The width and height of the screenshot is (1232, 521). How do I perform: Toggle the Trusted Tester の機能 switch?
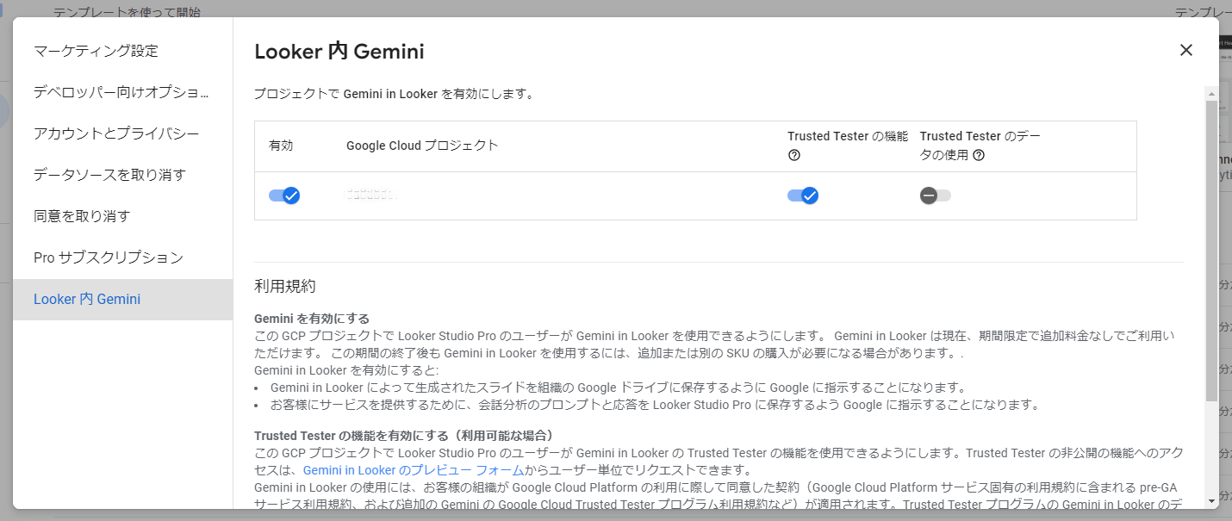point(803,195)
